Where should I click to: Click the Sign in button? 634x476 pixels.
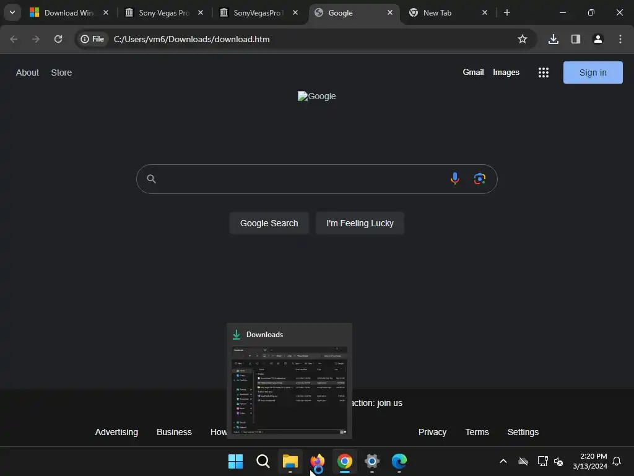pos(593,73)
